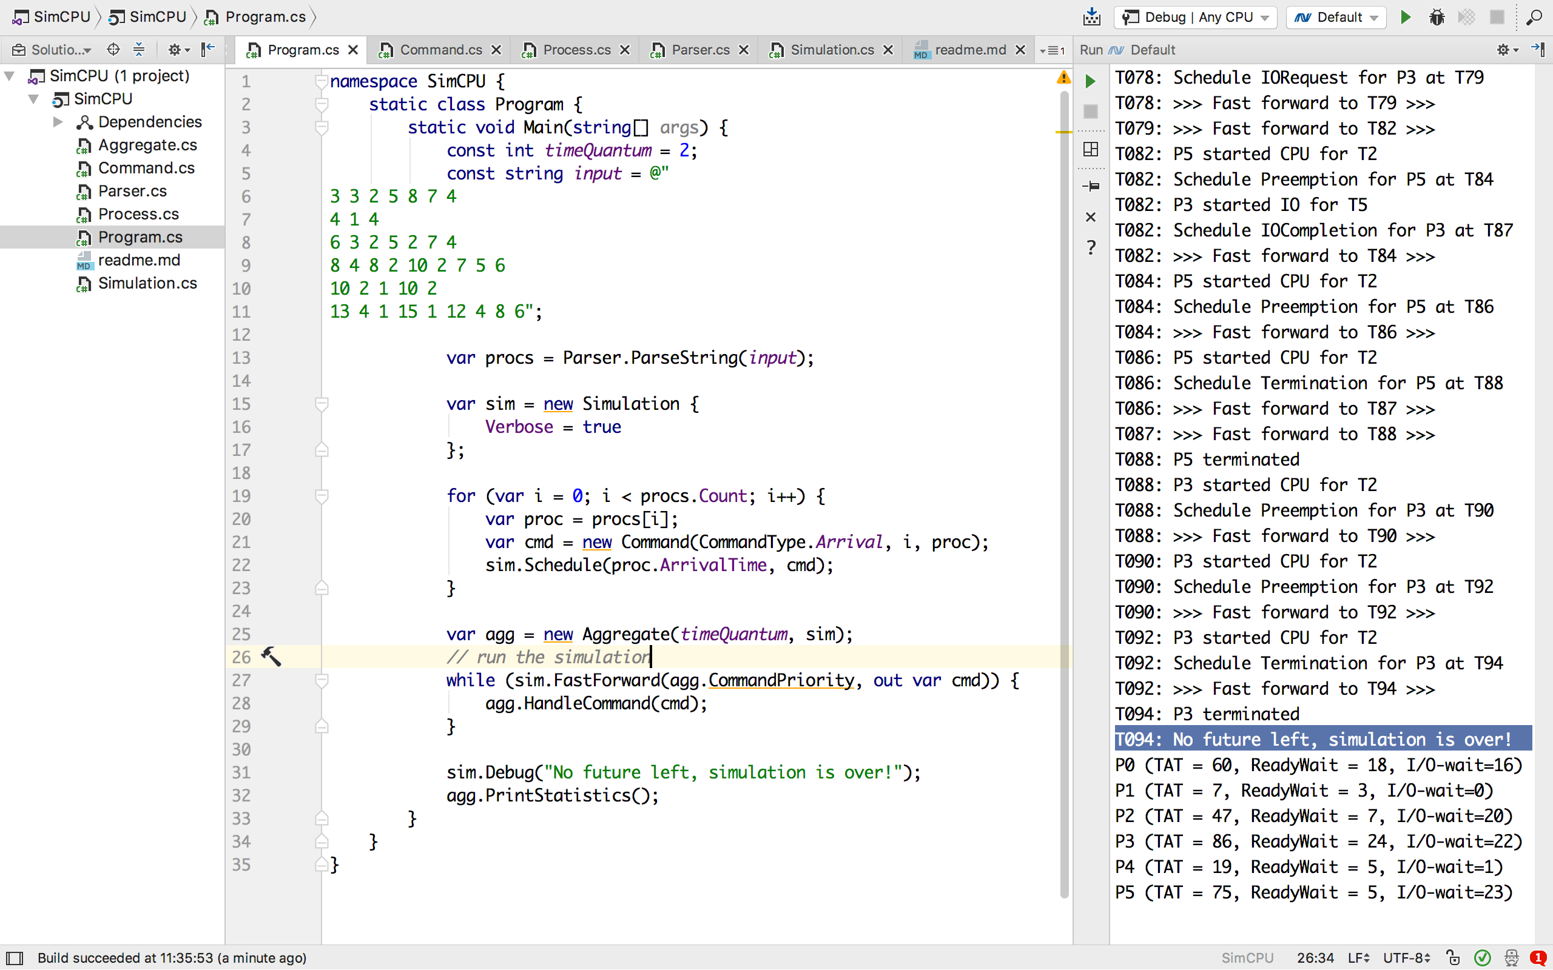
Task: Click the Debug bug icon in toolbar
Action: [x=1436, y=18]
